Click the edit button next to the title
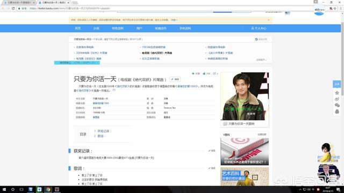The height and width of the screenshot is (193, 344). (175, 79)
